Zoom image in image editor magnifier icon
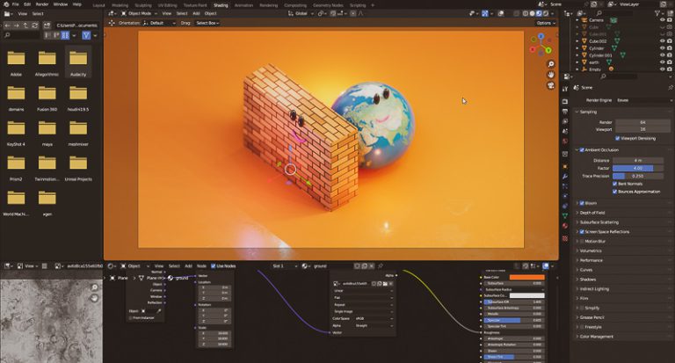Screen dimensions: 675x363 (94, 287)
